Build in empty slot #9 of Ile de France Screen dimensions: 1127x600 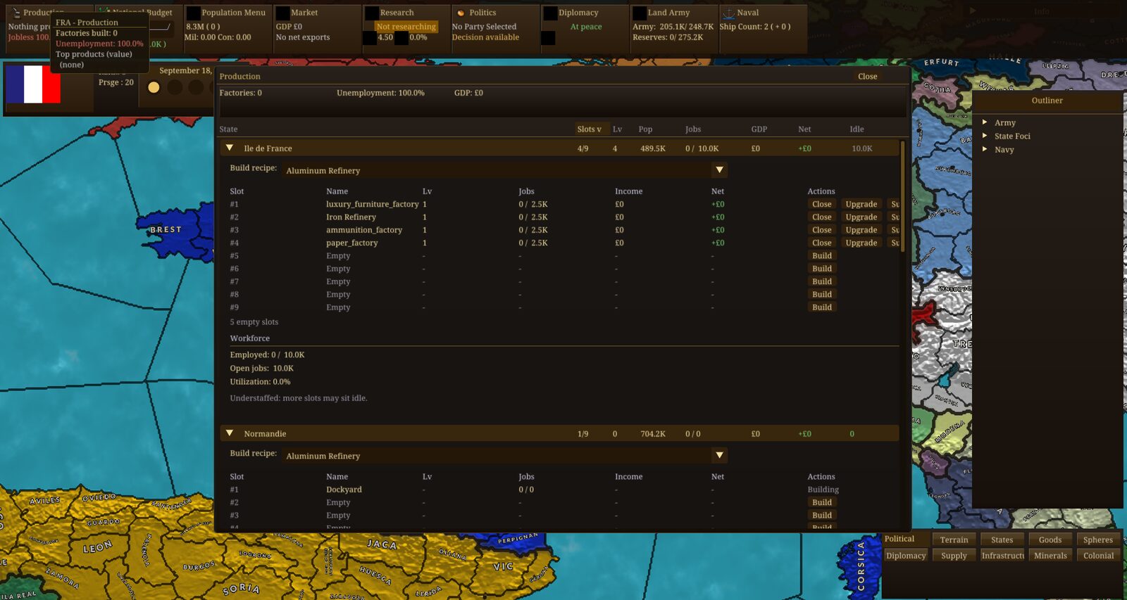pyautogui.click(x=821, y=307)
